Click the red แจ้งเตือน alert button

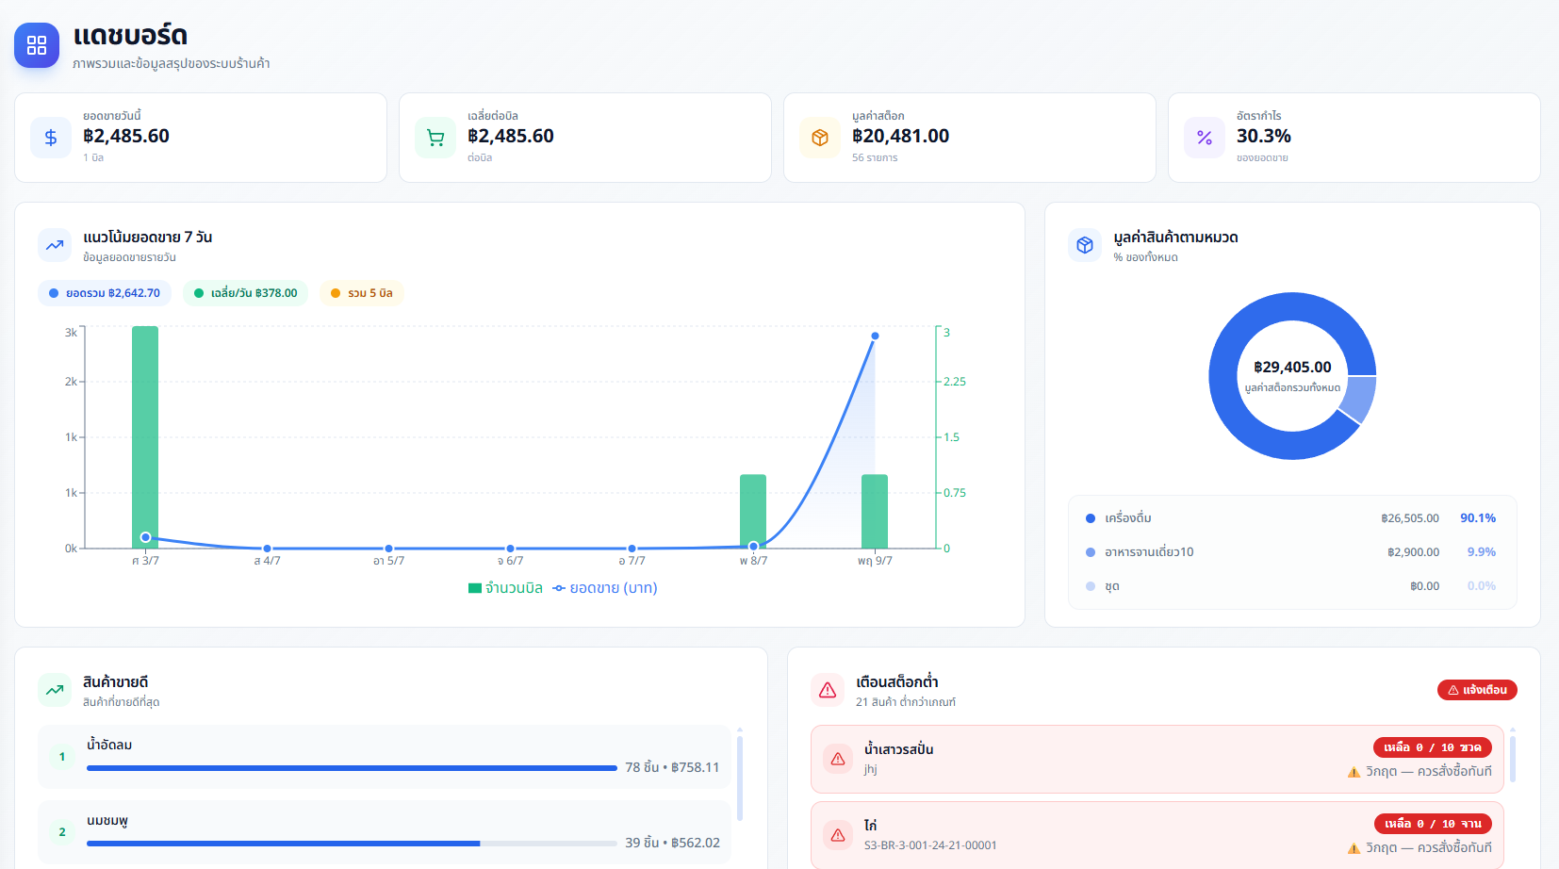coord(1477,690)
